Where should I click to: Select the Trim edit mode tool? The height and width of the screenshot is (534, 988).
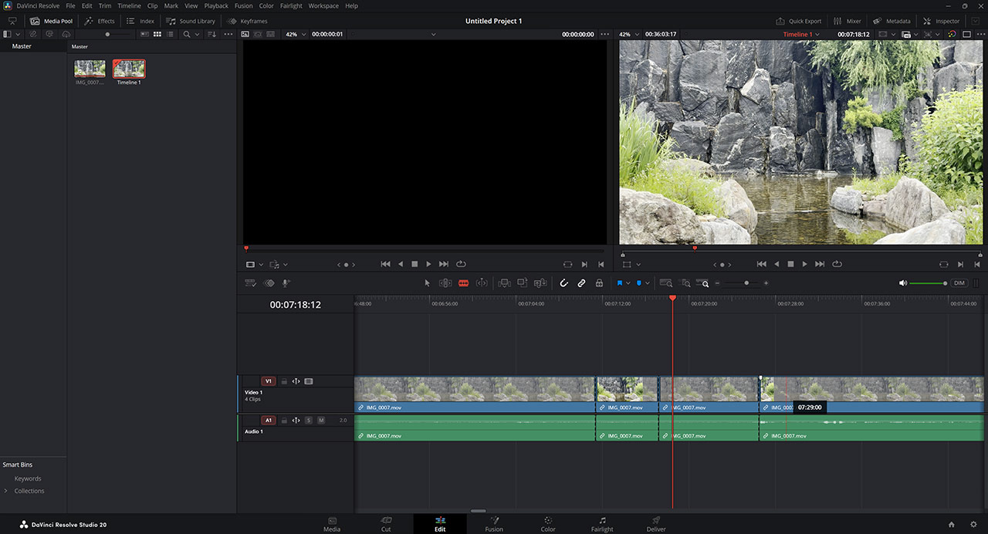445,283
